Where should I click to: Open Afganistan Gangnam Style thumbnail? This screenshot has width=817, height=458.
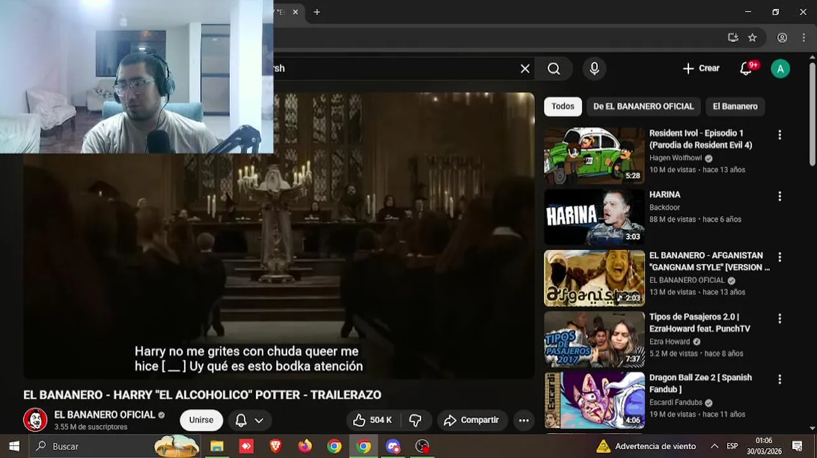(594, 278)
